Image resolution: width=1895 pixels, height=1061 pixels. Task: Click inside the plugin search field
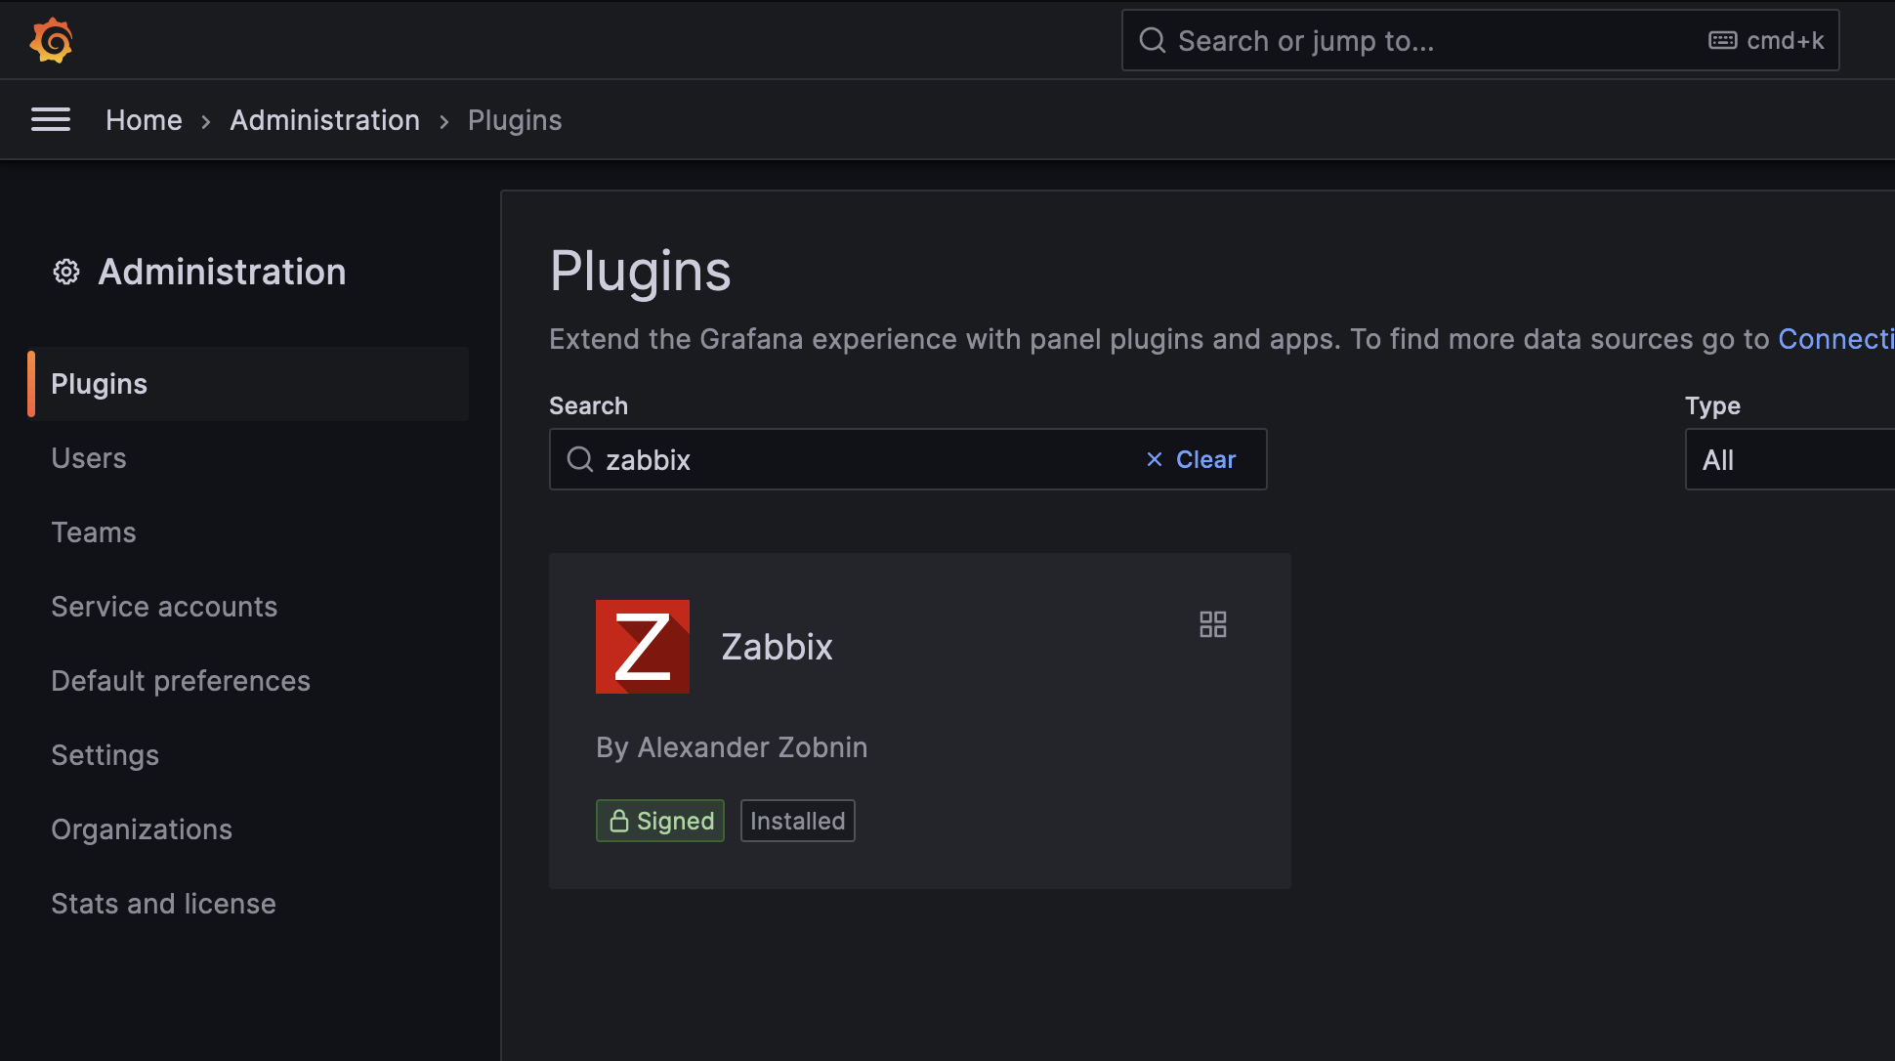point(830,459)
